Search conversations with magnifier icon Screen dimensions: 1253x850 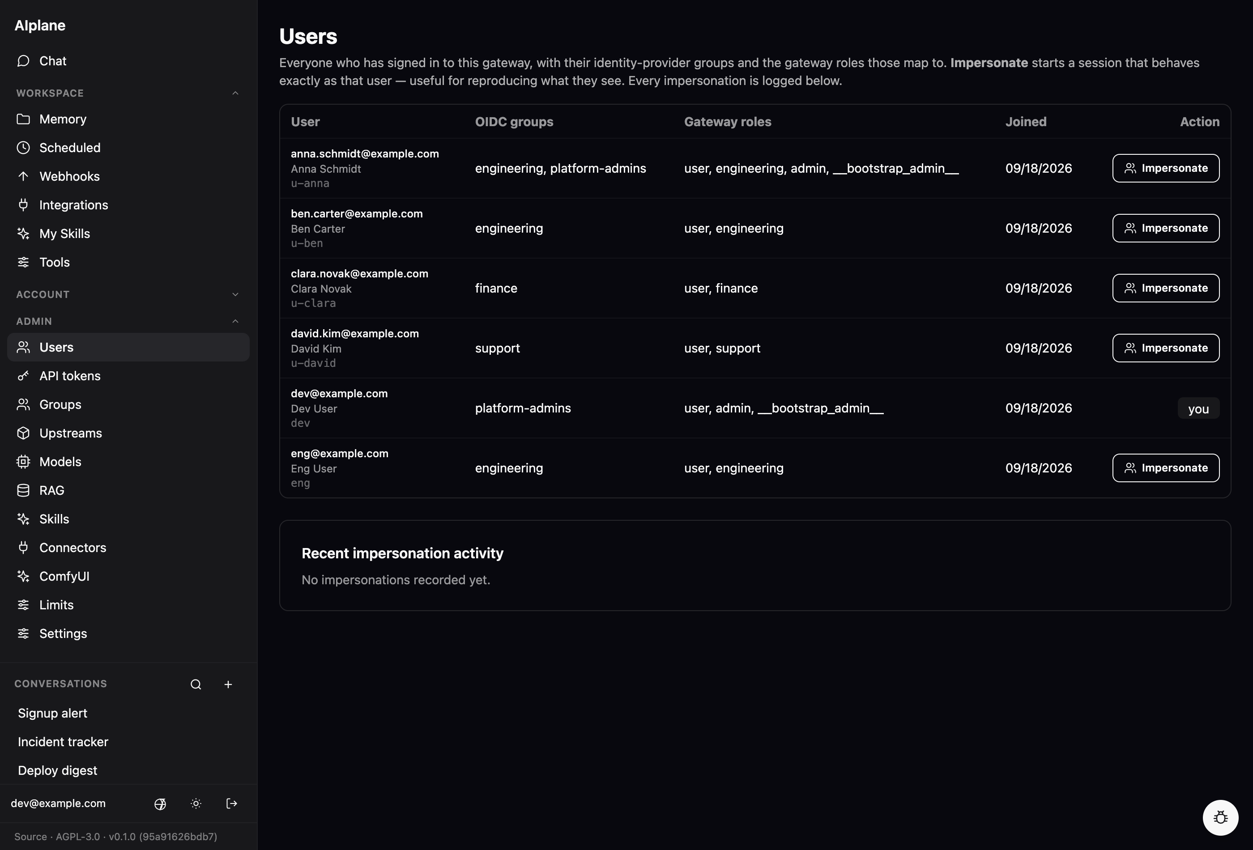(x=196, y=684)
